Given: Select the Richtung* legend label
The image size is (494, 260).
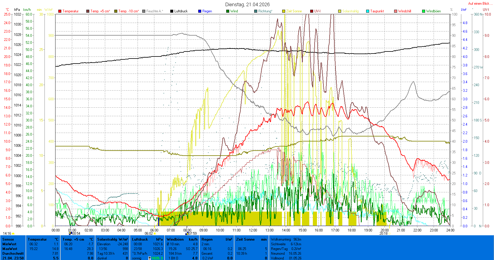Looking at the screenshot, I should click(x=265, y=11).
